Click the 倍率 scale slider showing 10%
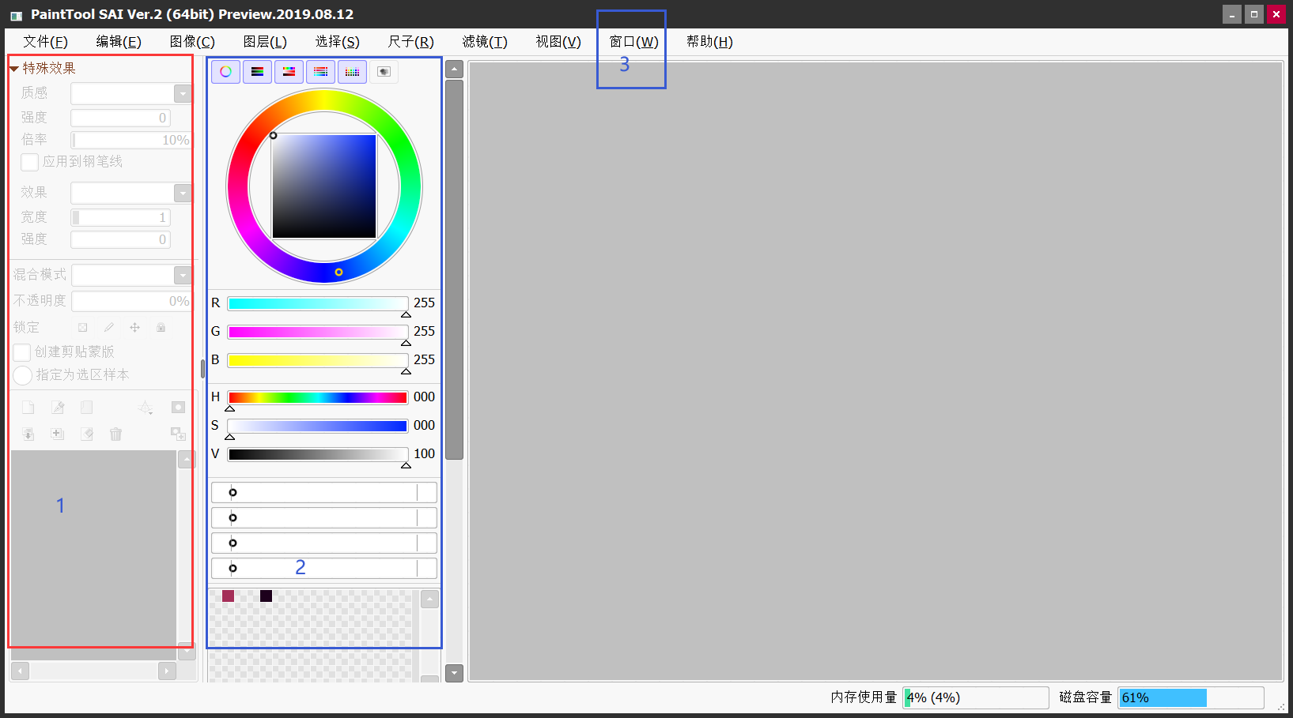Viewport: 1293px width, 718px height. pyautogui.click(x=131, y=141)
